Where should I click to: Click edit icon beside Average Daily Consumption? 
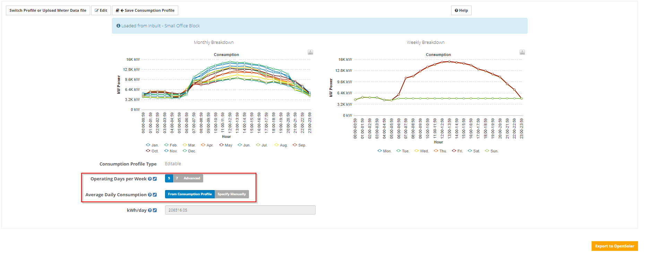155,195
